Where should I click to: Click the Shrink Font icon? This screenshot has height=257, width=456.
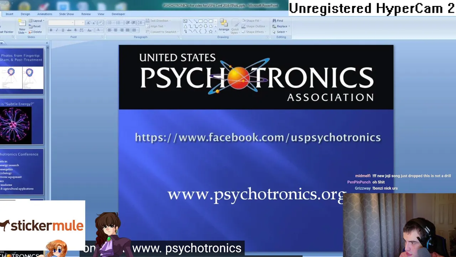coord(94,23)
